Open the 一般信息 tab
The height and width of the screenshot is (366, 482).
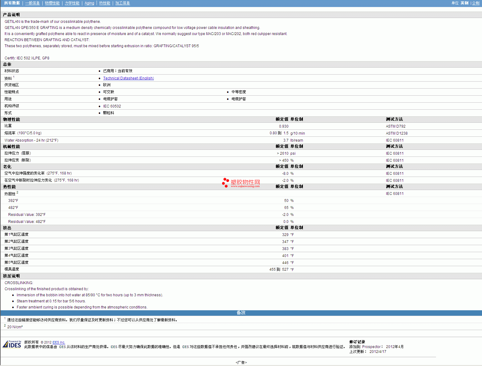coord(32,3)
